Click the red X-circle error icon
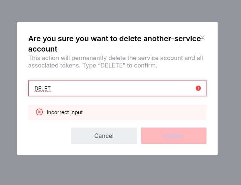241x185 pixels. 39,112
